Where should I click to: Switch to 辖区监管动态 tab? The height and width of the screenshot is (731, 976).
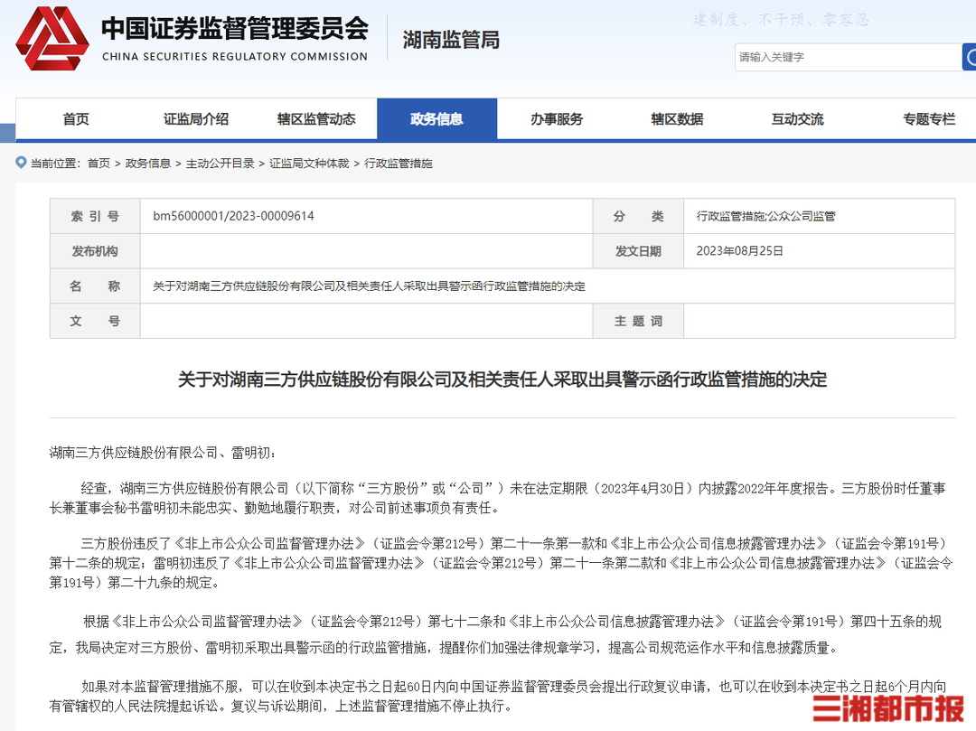coord(316,119)
